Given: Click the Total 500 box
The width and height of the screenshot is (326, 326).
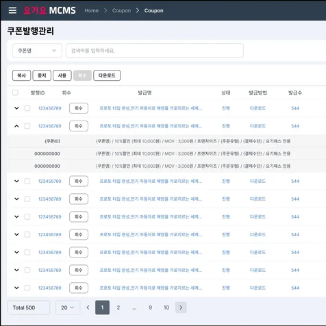Looking at the screenshot, I should point(29,308).
